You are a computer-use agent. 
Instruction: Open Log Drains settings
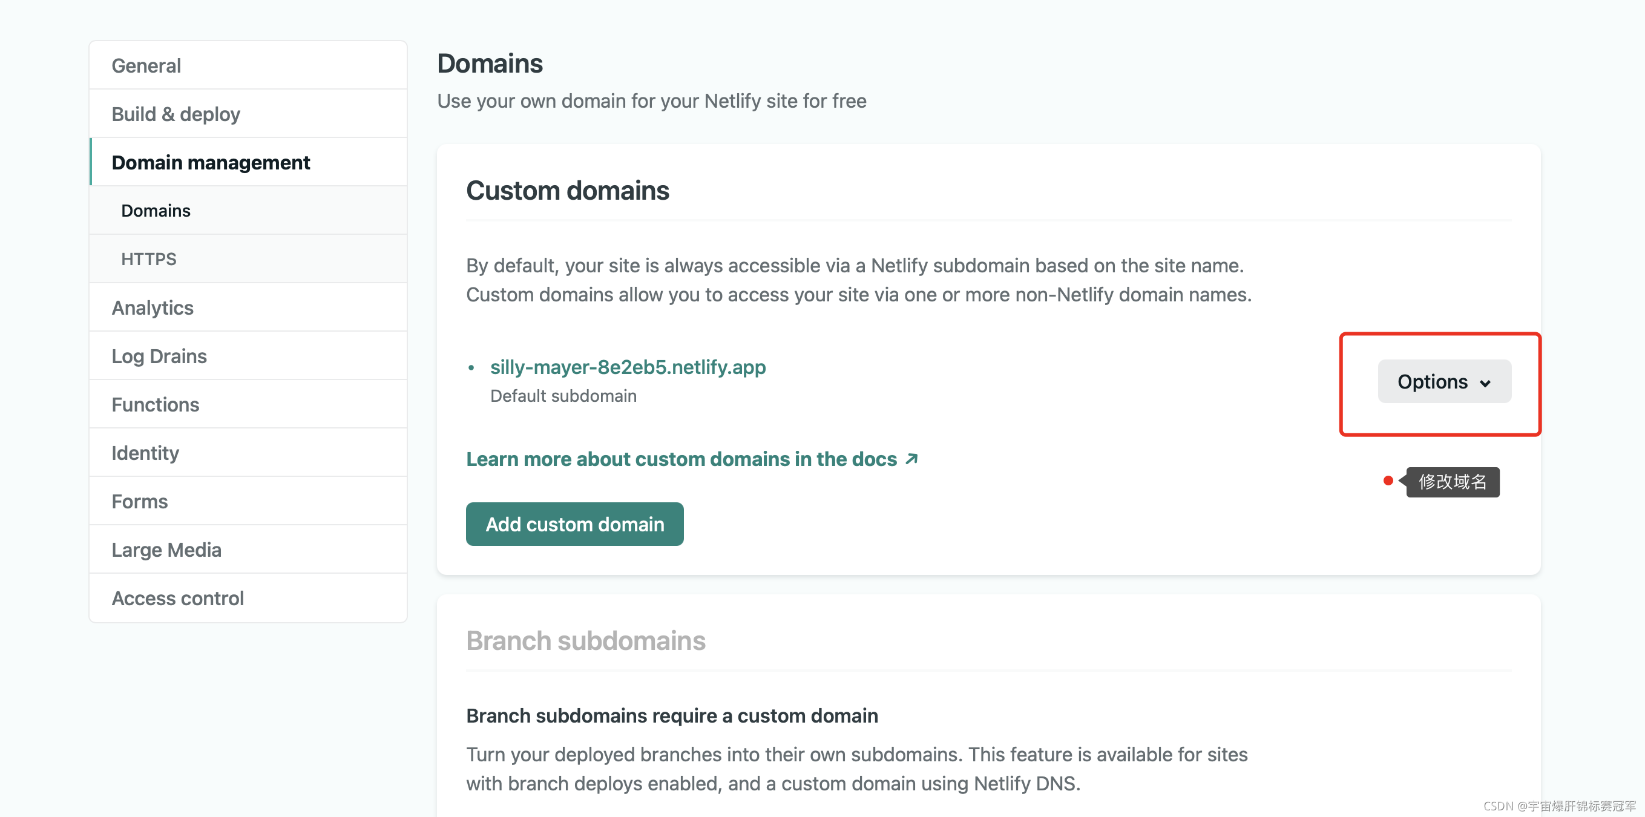click(x=159, y=356)
